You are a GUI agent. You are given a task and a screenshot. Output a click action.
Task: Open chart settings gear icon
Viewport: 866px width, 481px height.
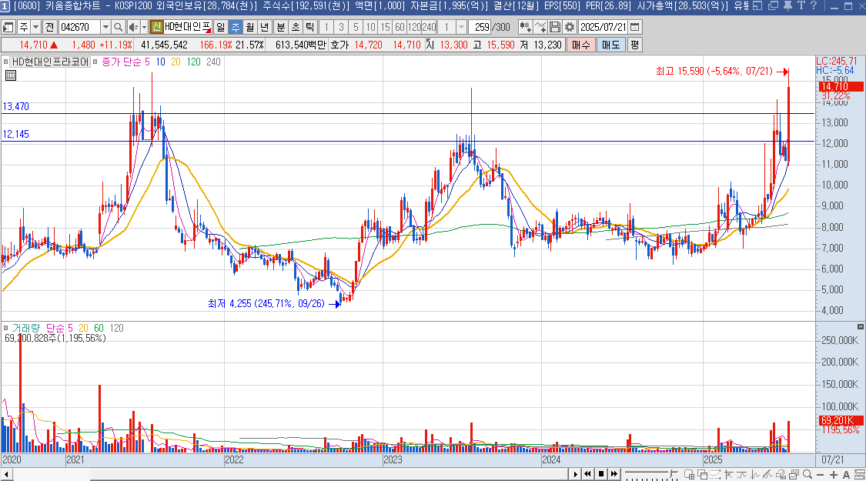570,27
